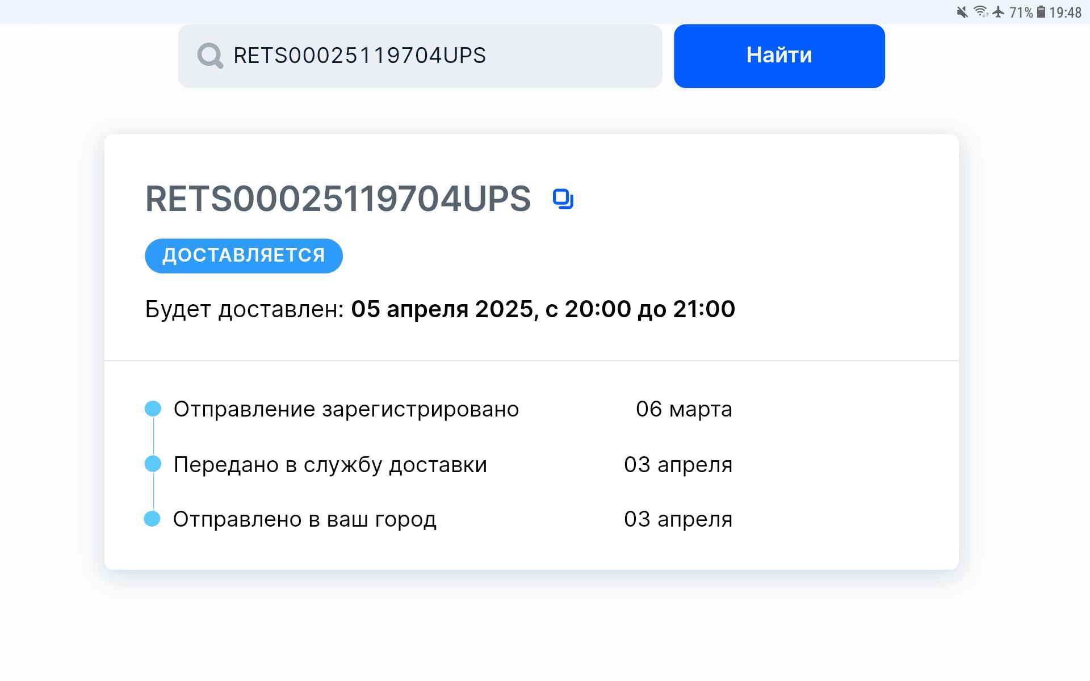
Task: Focus the tracking number search field
Action: pyautogui.click(x=431, y=56)
